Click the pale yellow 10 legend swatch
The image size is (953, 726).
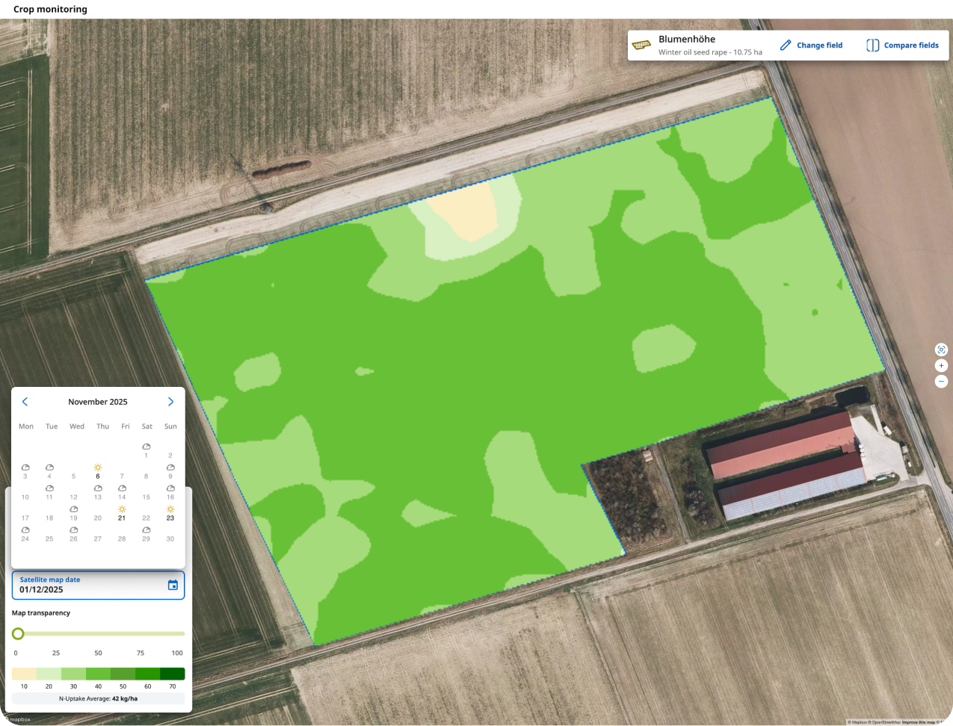pos(24,674)
